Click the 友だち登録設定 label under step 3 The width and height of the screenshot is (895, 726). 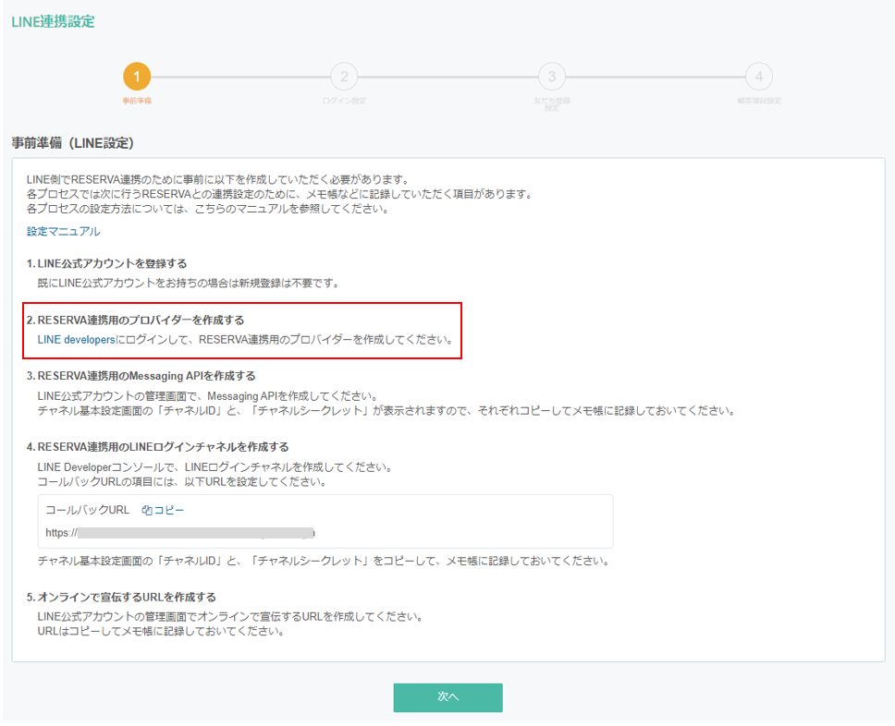pos(551,103)
